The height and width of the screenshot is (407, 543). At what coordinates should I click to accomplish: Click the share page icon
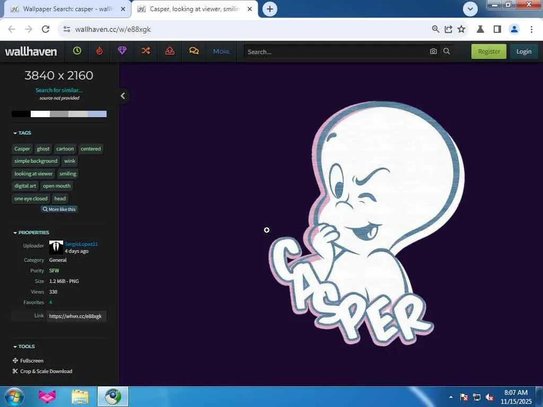[449, 30]
